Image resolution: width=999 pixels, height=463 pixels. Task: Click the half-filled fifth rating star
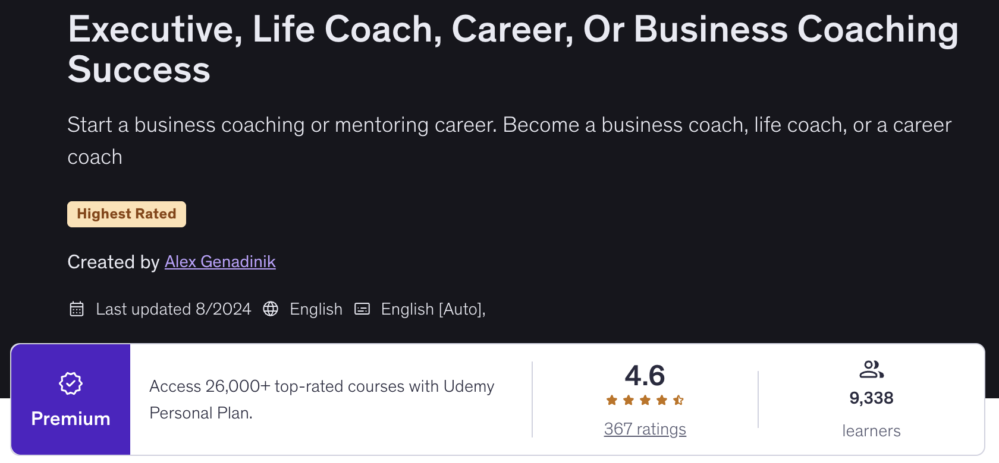[x=678, y=400]
